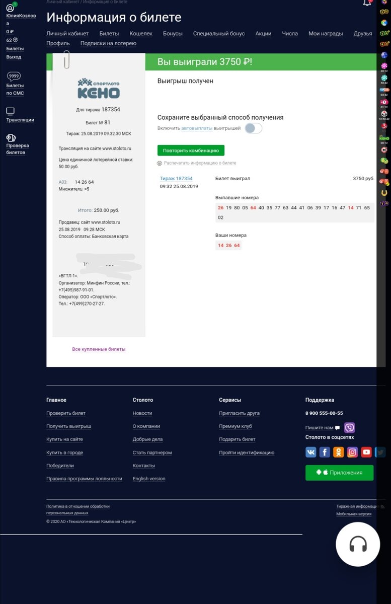Screen dimensions: 391x604
Task: Click the printer icon for ticket info
Action: [160, 163]
